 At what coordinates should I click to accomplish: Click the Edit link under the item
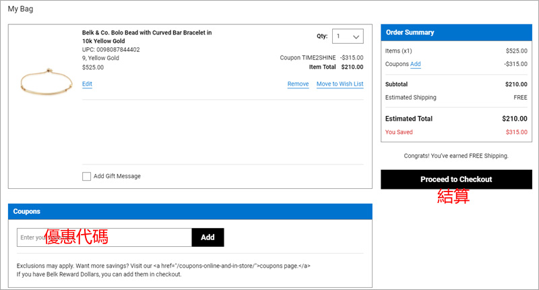click(x=87, y=84)
